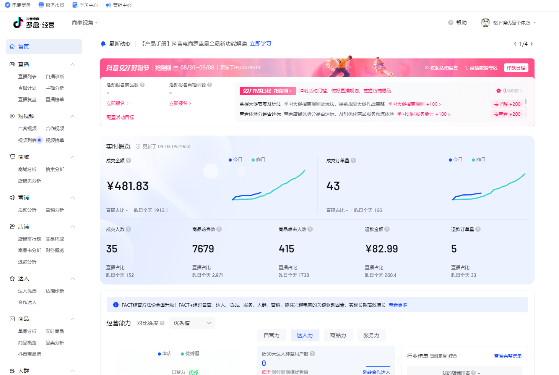This screenshot has width=559, height=375.
Task: Click the 商品 bag icon in sidebar
Action: coord(12,319)
